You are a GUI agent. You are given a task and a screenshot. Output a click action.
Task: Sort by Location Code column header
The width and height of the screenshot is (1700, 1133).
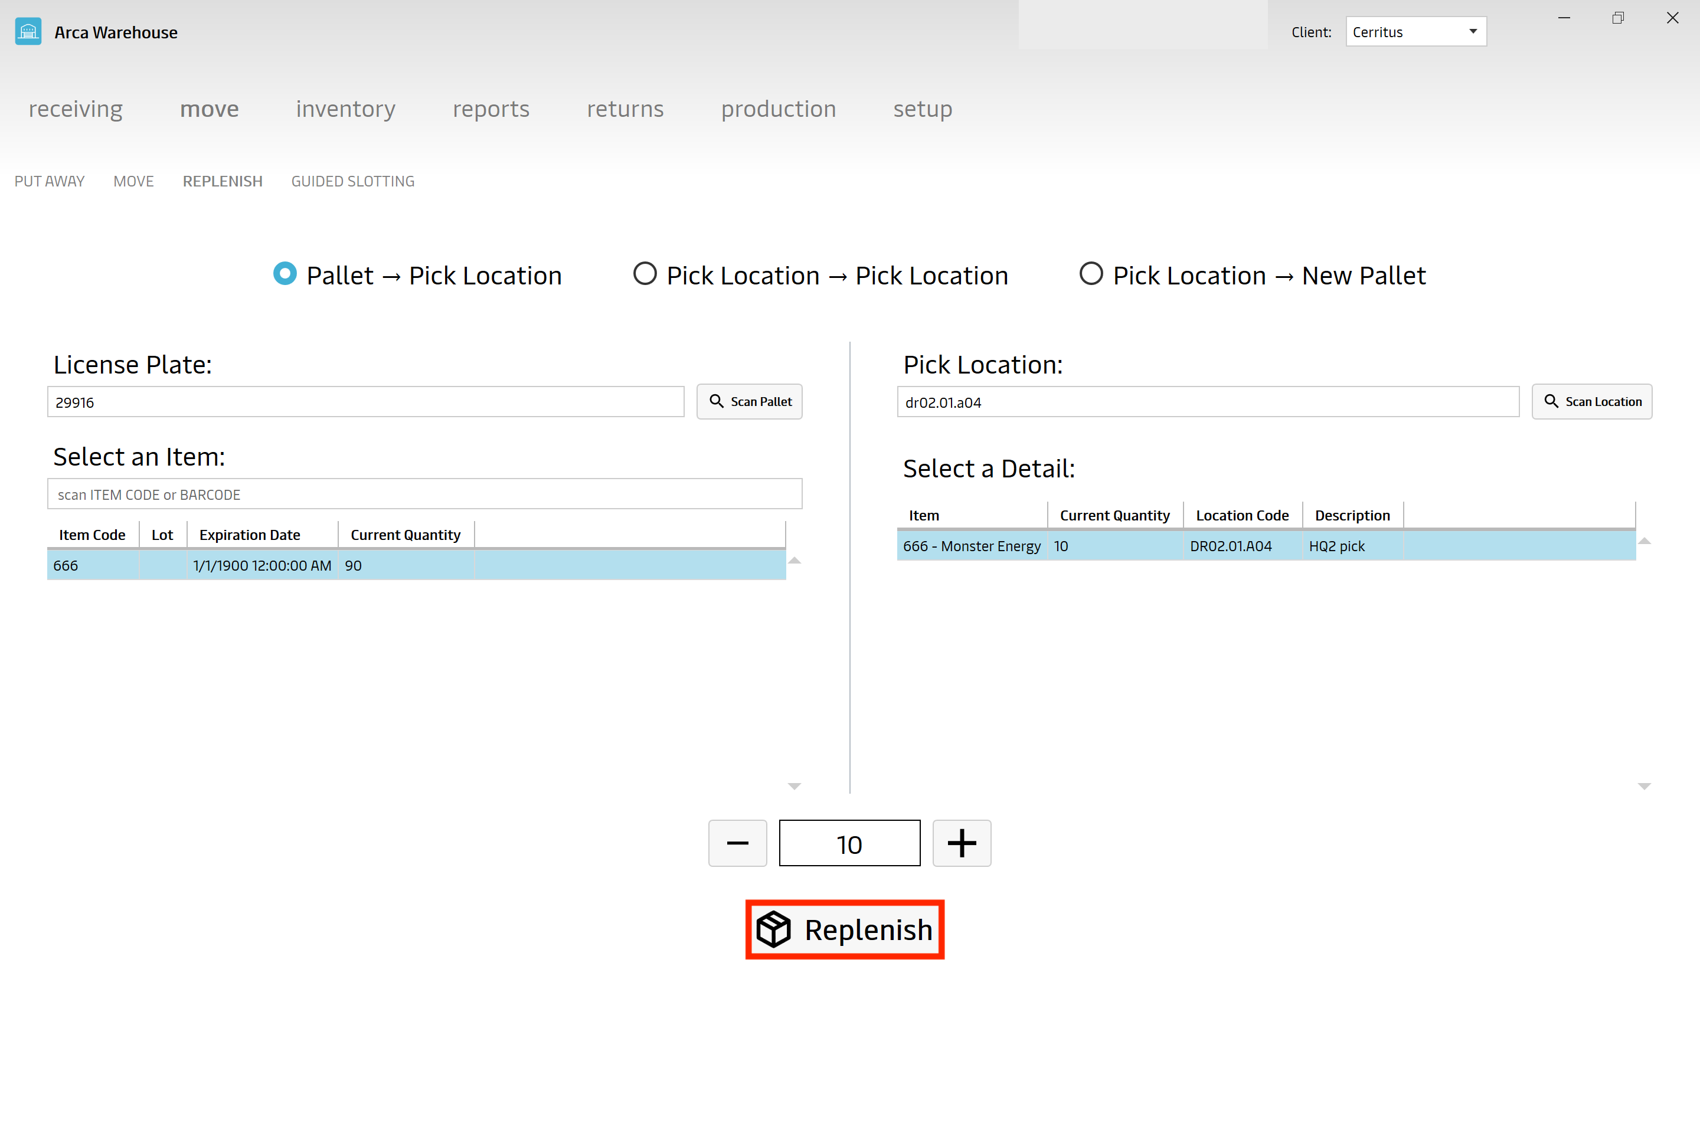pyautogui.click(x=1243, y=515)
